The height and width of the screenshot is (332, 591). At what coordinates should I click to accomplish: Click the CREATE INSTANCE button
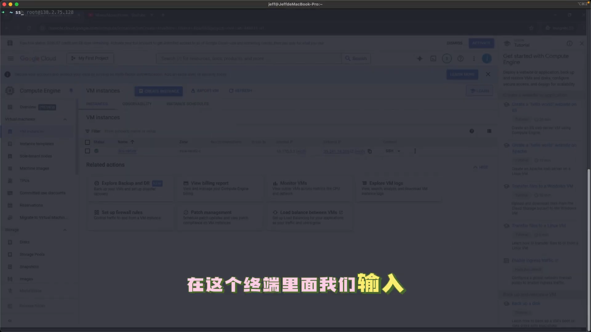pos(159,91)
